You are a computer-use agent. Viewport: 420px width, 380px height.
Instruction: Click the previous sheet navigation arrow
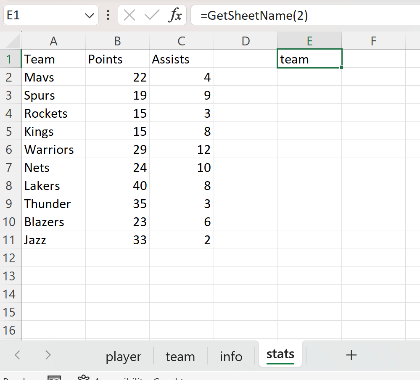17,356
